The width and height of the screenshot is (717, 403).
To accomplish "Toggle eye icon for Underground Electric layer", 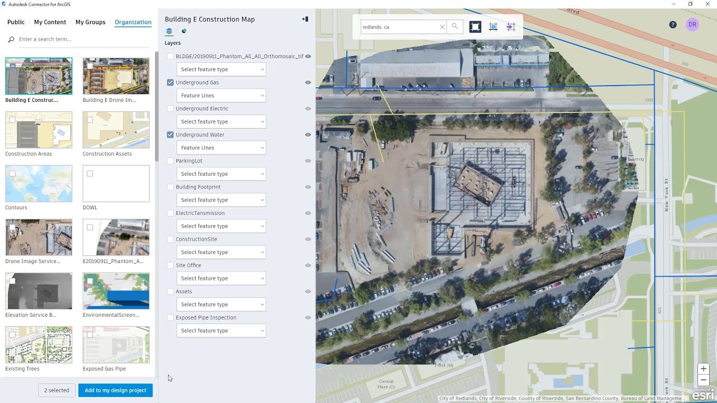I will pos(308,109).
